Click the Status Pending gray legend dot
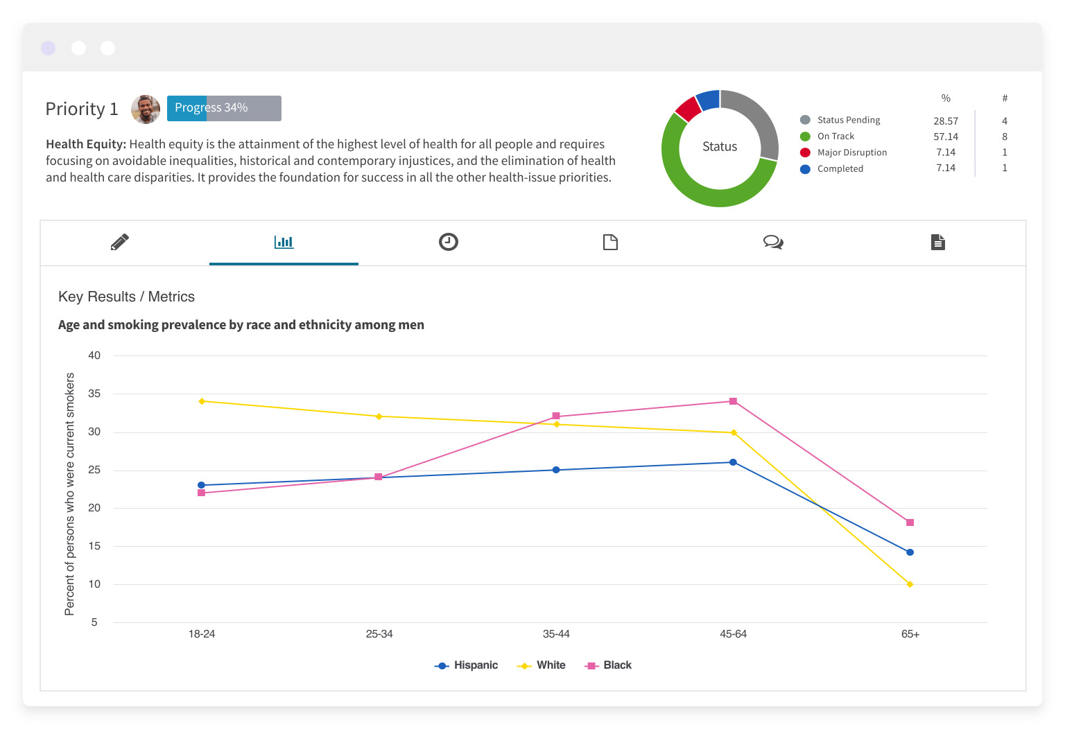The image size is (1065, 729). coord(805,119)
